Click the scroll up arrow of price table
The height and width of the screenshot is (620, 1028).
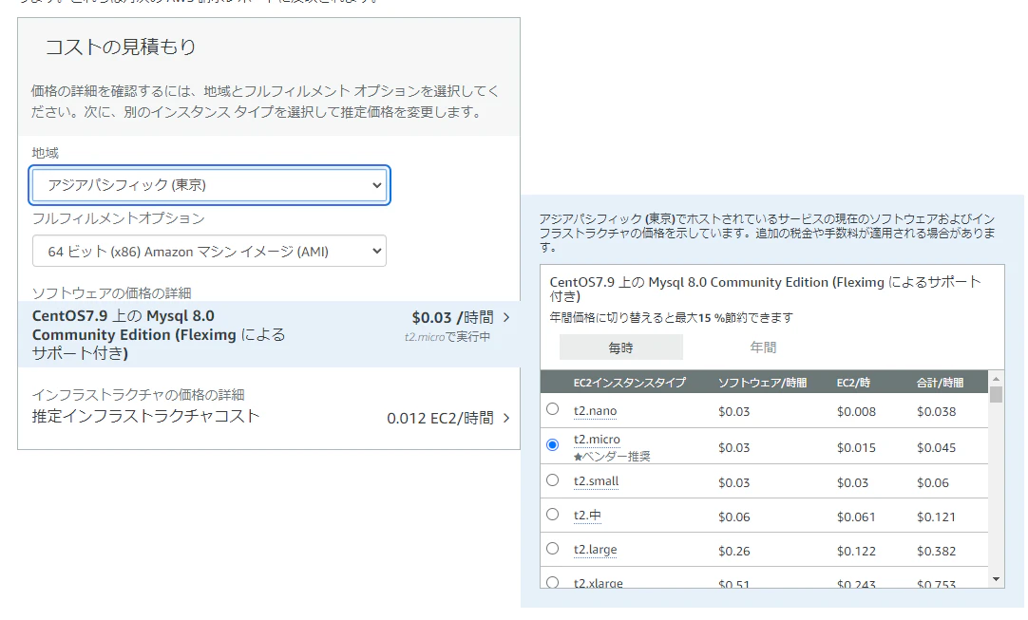click(x=996, y=379)
